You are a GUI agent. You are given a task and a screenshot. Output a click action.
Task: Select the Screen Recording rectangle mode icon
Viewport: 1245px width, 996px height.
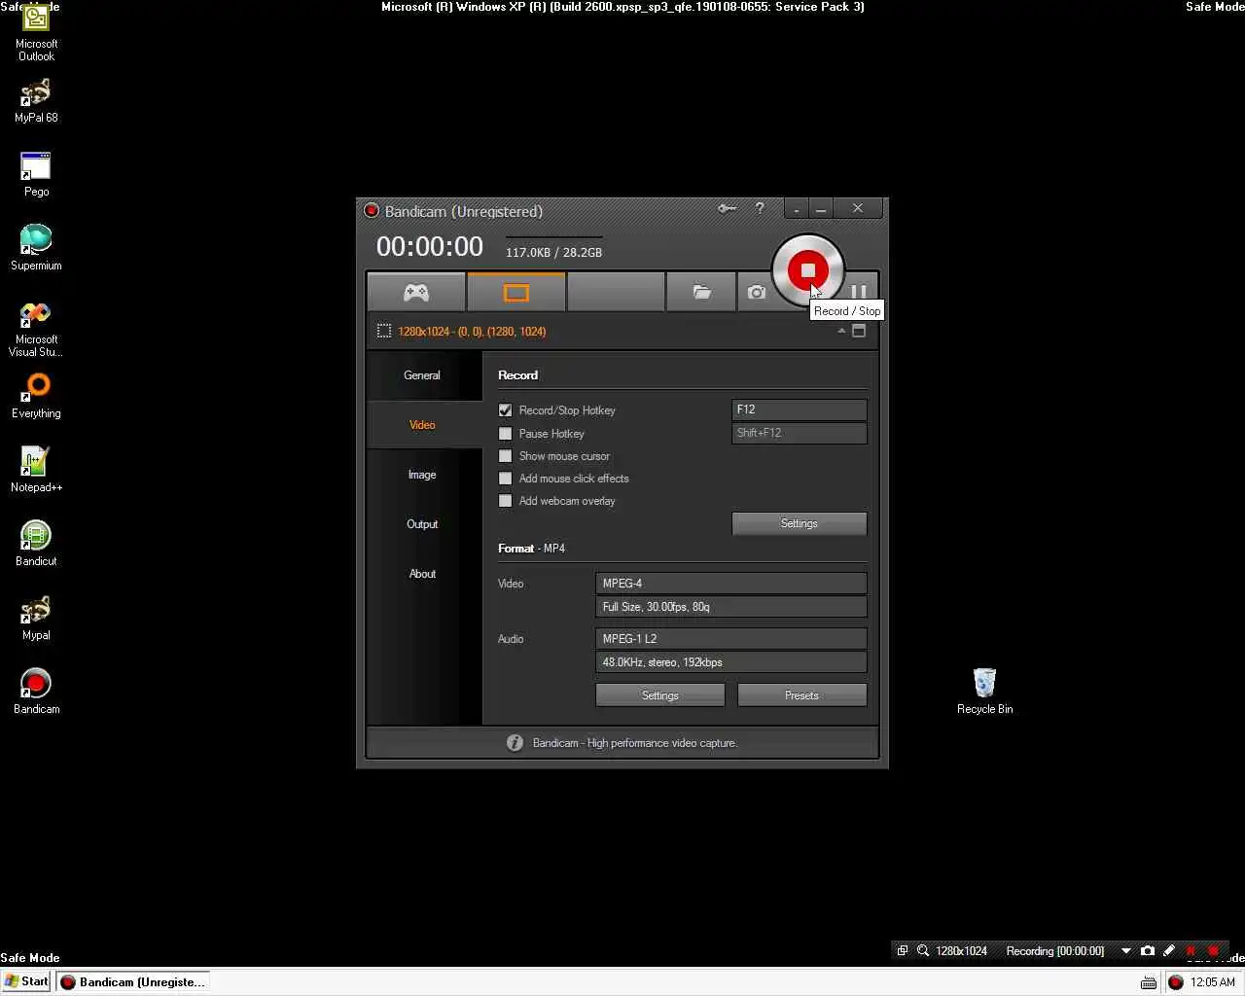click(x=516, y=292)
